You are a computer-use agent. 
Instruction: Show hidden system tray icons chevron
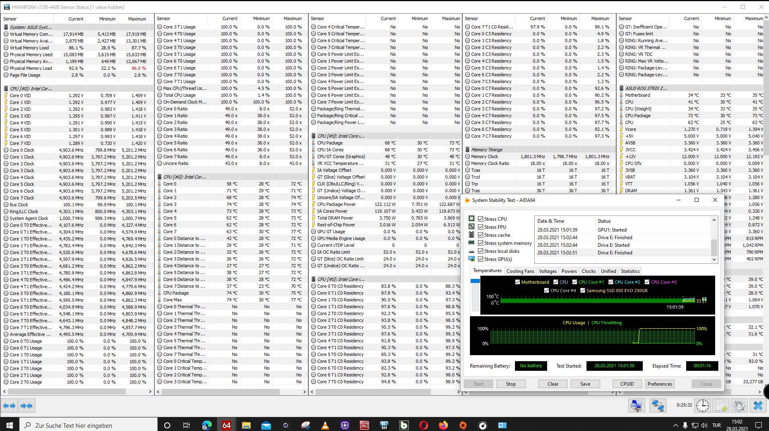click(x=675, y=425)
